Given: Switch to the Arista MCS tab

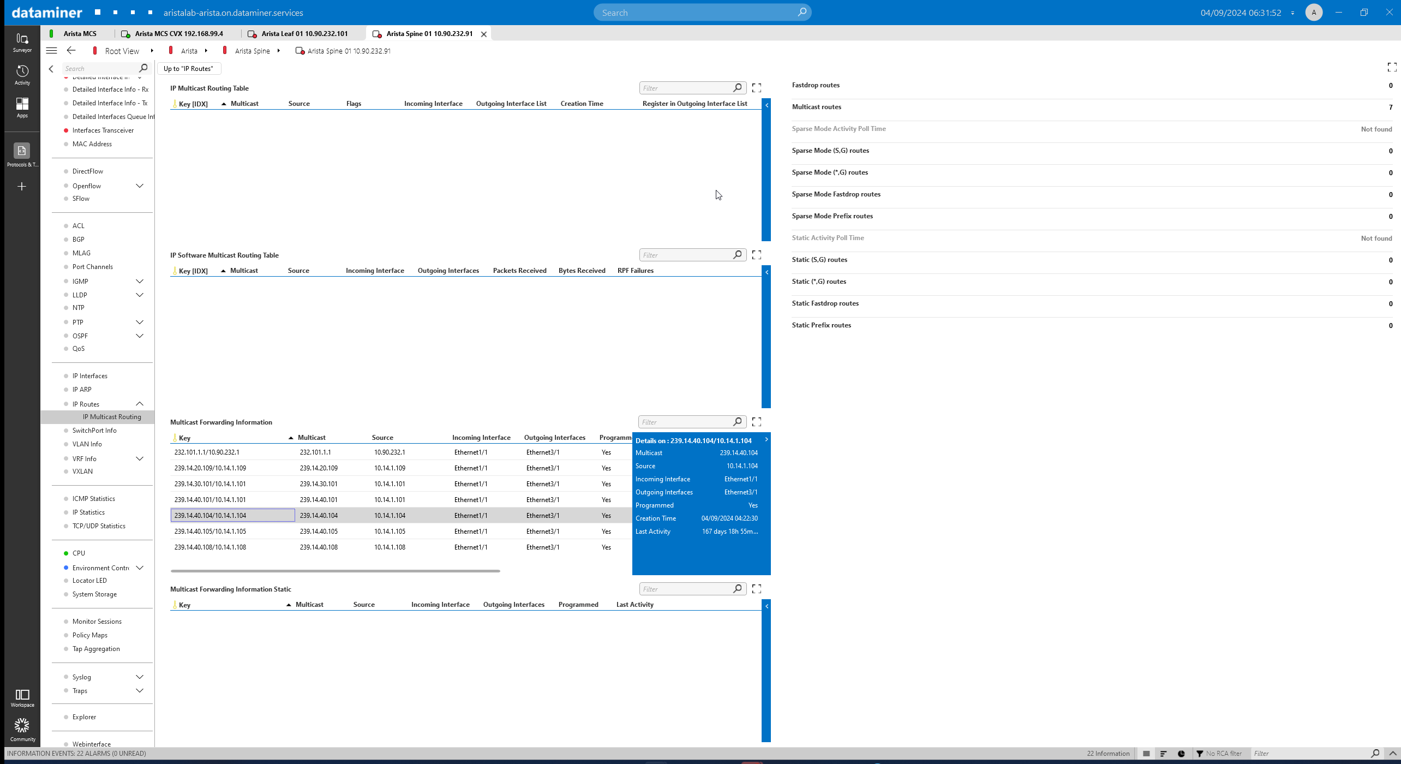Looking at the screenshot, I should click(x=80, y=34).
